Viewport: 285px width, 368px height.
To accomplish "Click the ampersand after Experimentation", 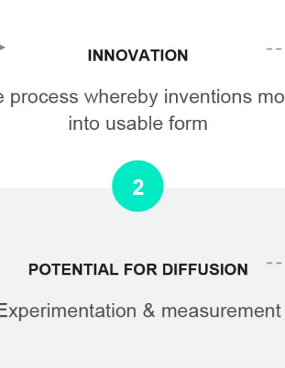I will click(x=149, y=310).
